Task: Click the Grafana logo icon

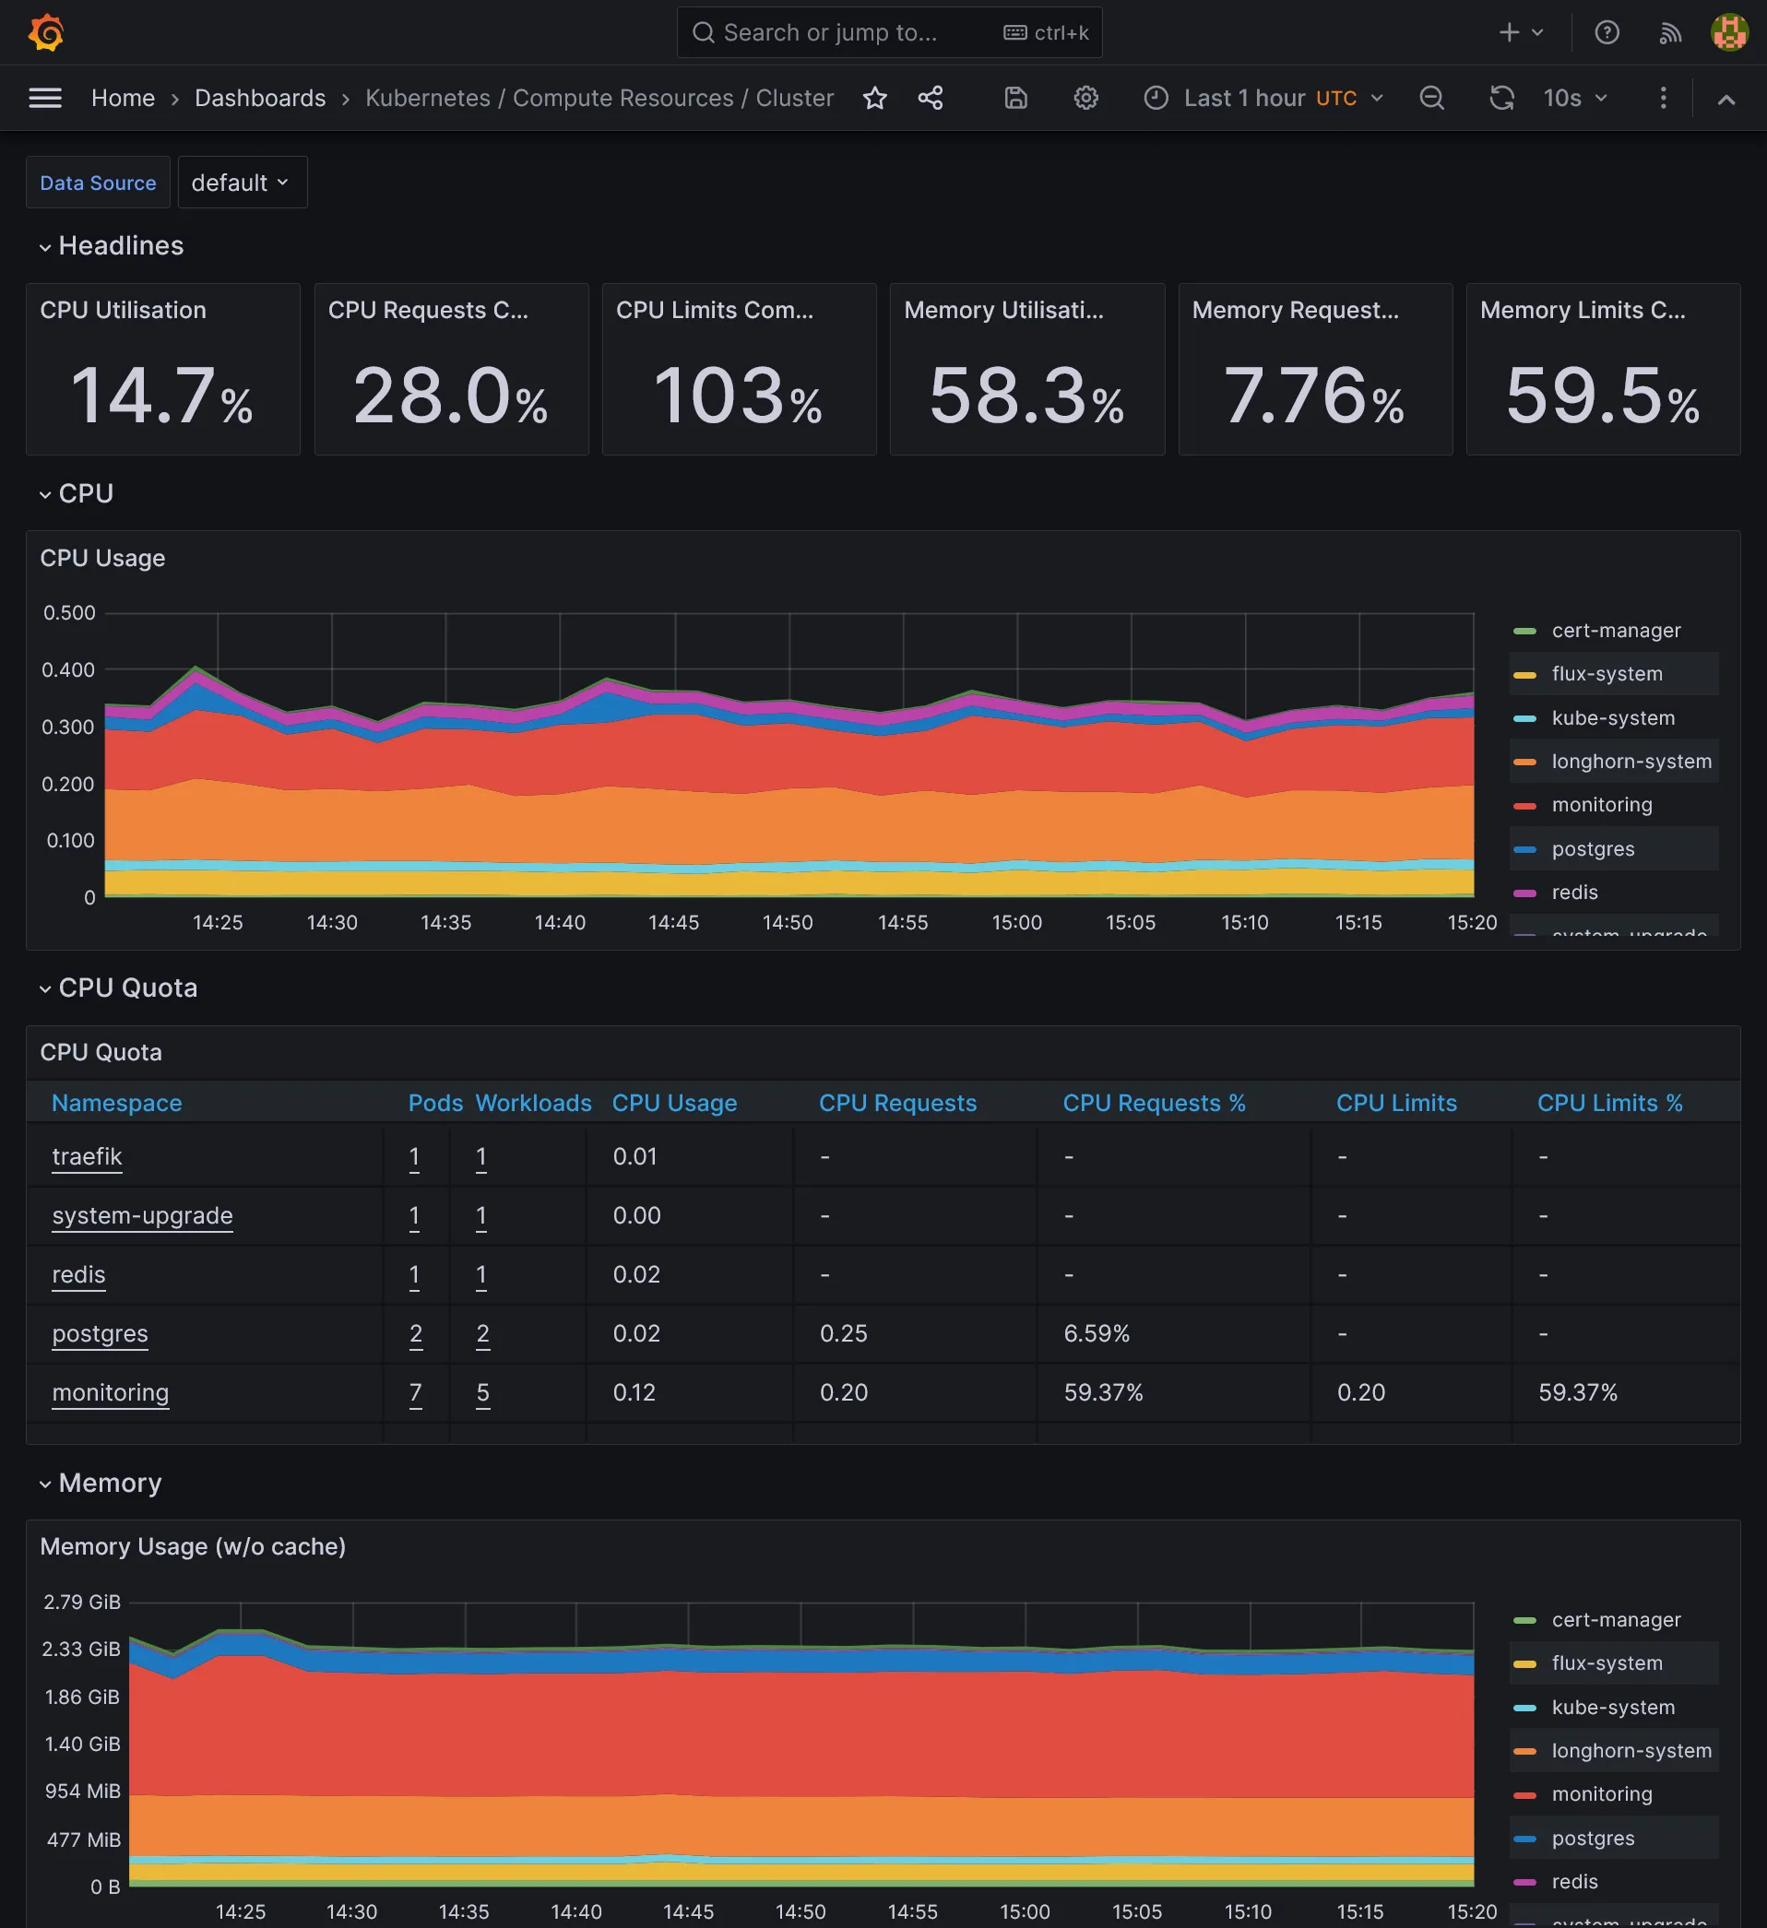Action: pos(45,32)
